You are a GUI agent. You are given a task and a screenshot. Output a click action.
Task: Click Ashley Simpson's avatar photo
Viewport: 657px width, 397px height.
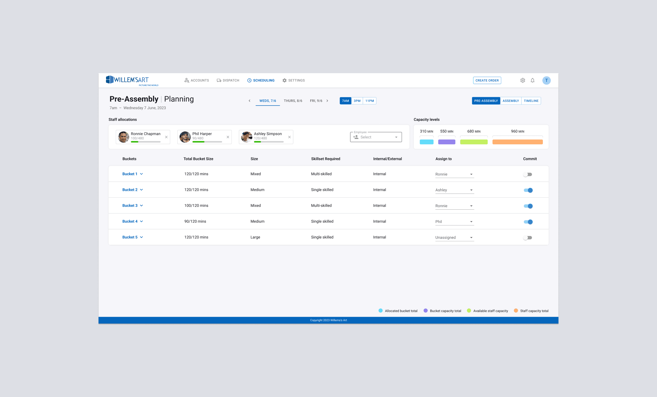click(247, 137)
